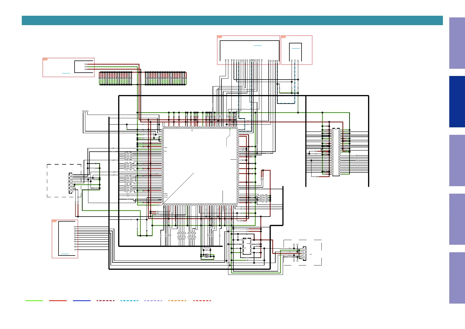This screenshot has width=465, height=329.
Task: Select the dark blue active side tab
Action: pyautogui.click(x=457, y=102)
